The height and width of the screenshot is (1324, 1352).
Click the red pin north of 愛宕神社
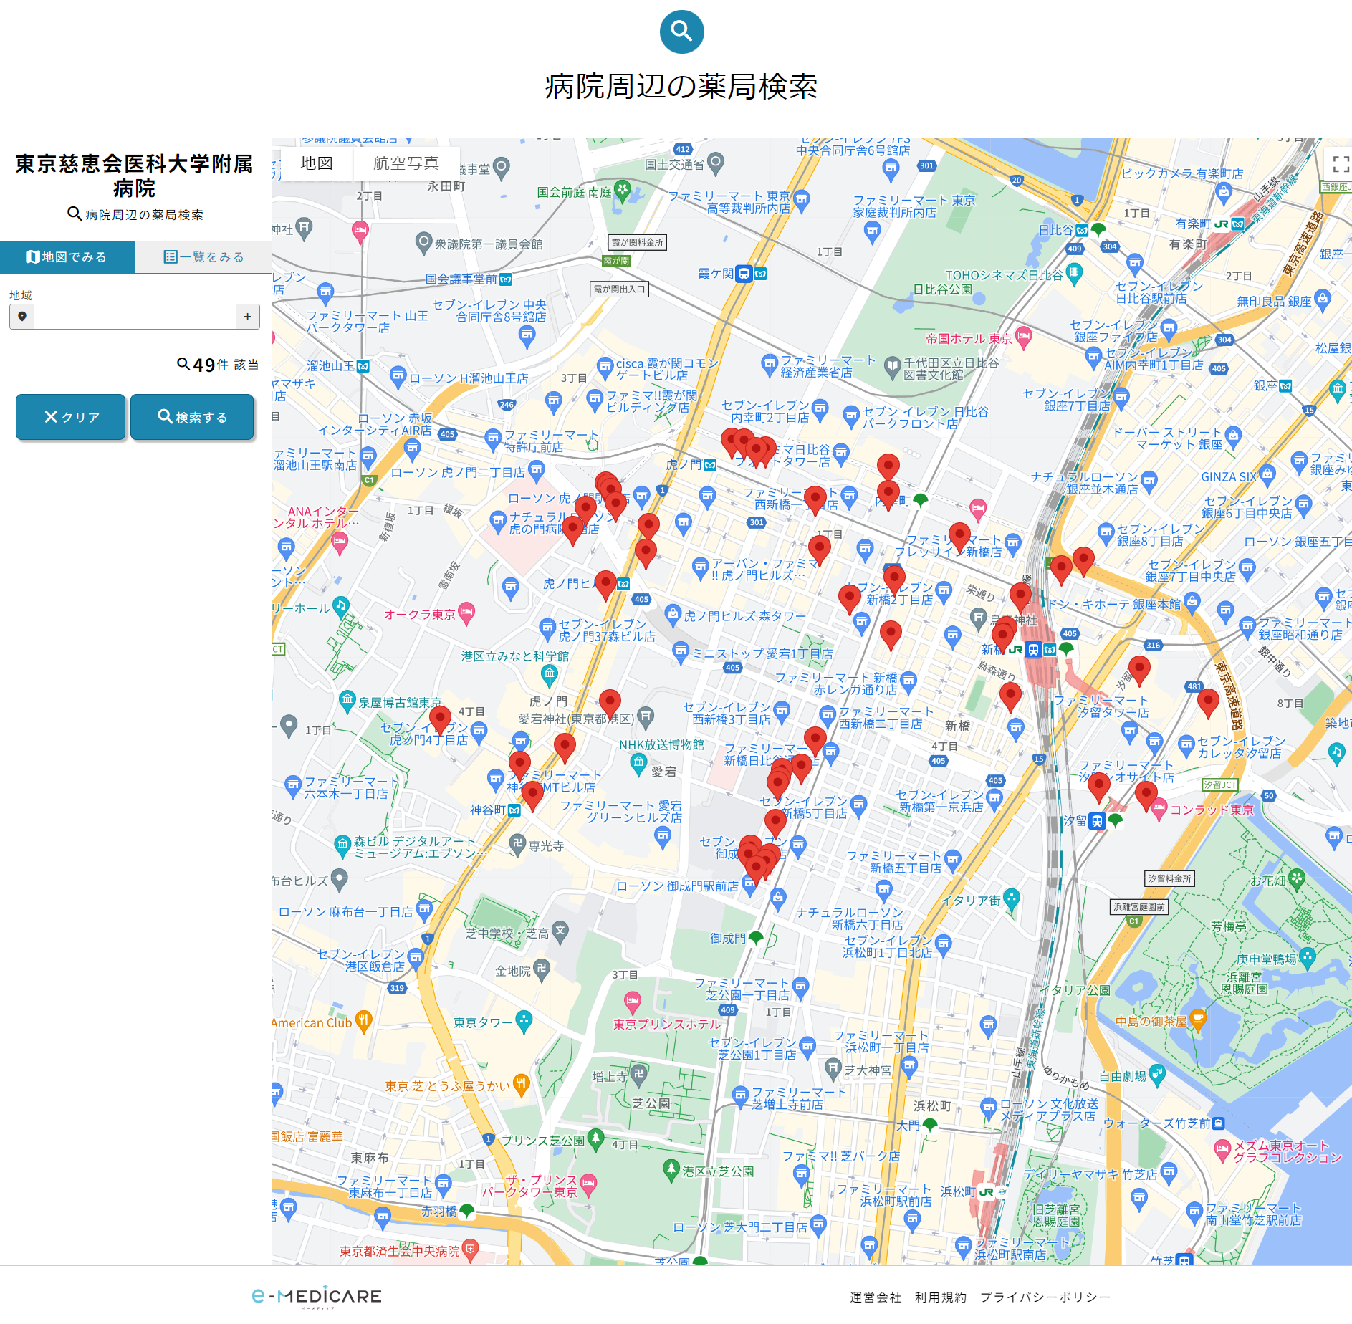610,704
